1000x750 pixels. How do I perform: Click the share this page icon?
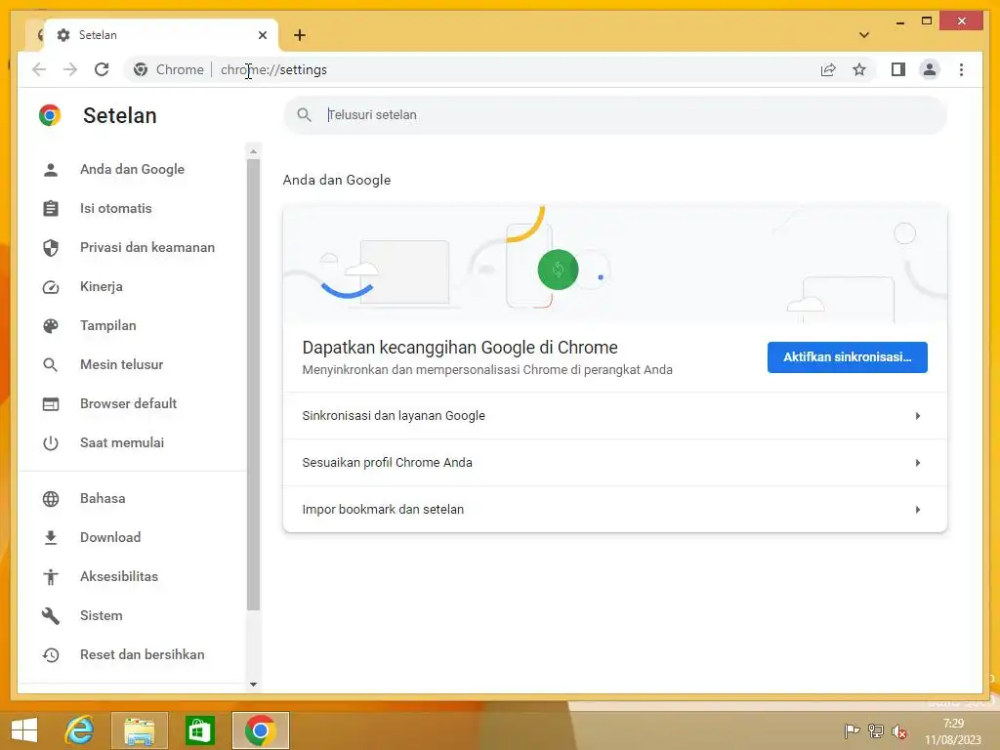point(828,69)
